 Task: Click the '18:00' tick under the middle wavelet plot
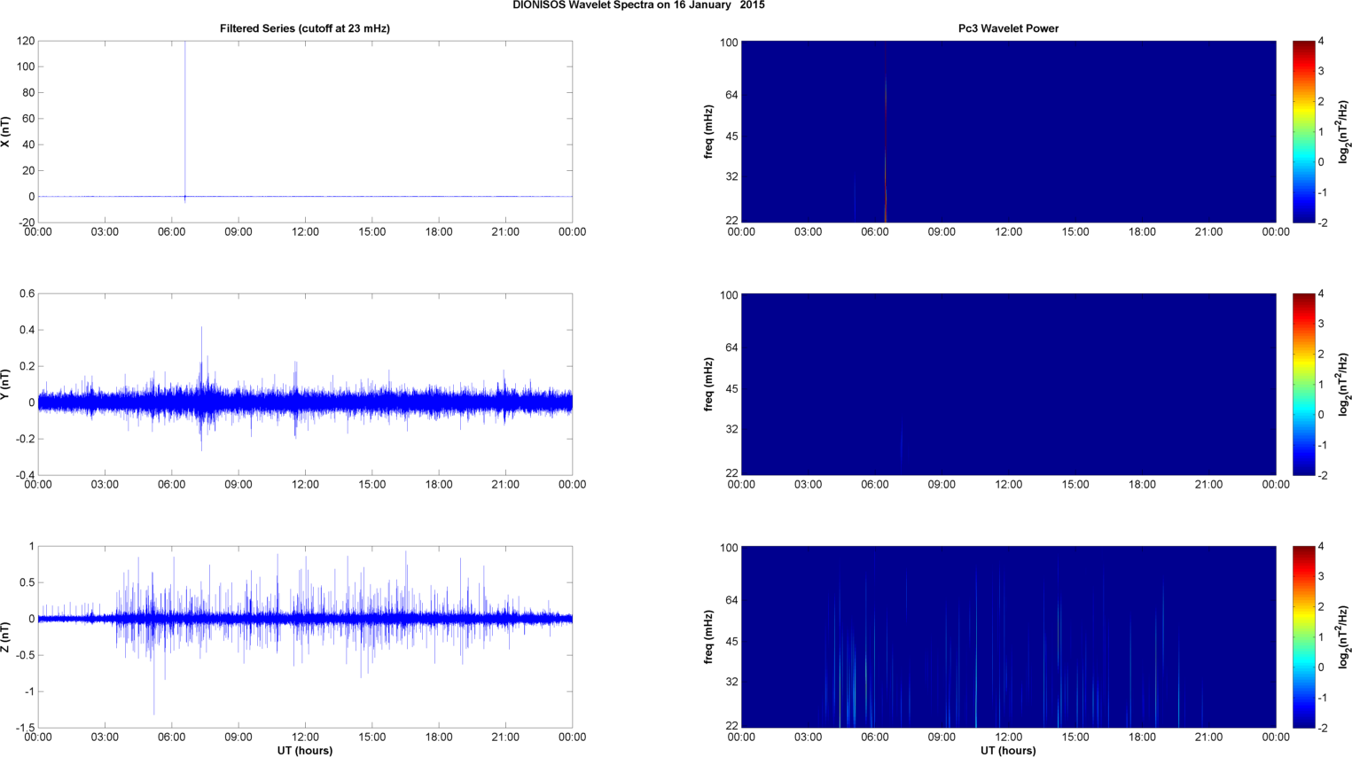[1142, 485]
